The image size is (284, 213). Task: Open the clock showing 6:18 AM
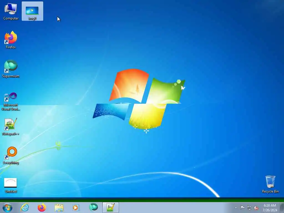click(270, 207)
